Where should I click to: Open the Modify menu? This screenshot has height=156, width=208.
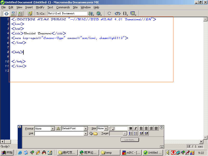pyautogui.click(x=40, y=7)
